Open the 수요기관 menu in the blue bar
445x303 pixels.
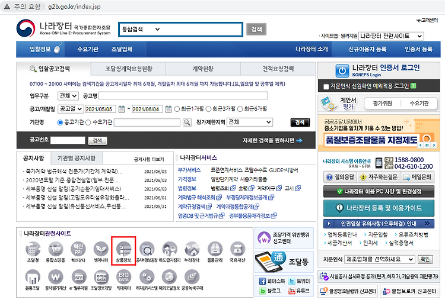pos(88,49)
